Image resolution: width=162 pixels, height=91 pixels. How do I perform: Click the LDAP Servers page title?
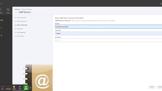[x=25, y=12]
